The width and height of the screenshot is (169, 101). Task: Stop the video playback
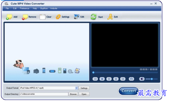click(x=116, y=79)
